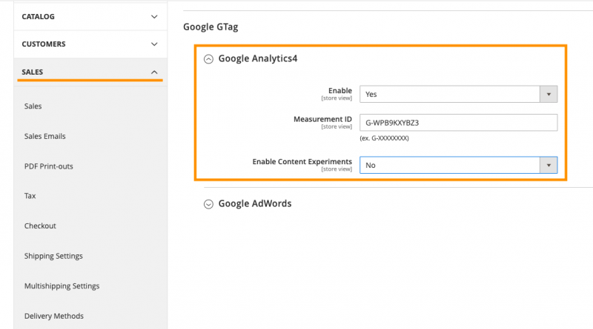Click the Google Analytics4 section heading

pyautogui.click(x=258, y=59)
